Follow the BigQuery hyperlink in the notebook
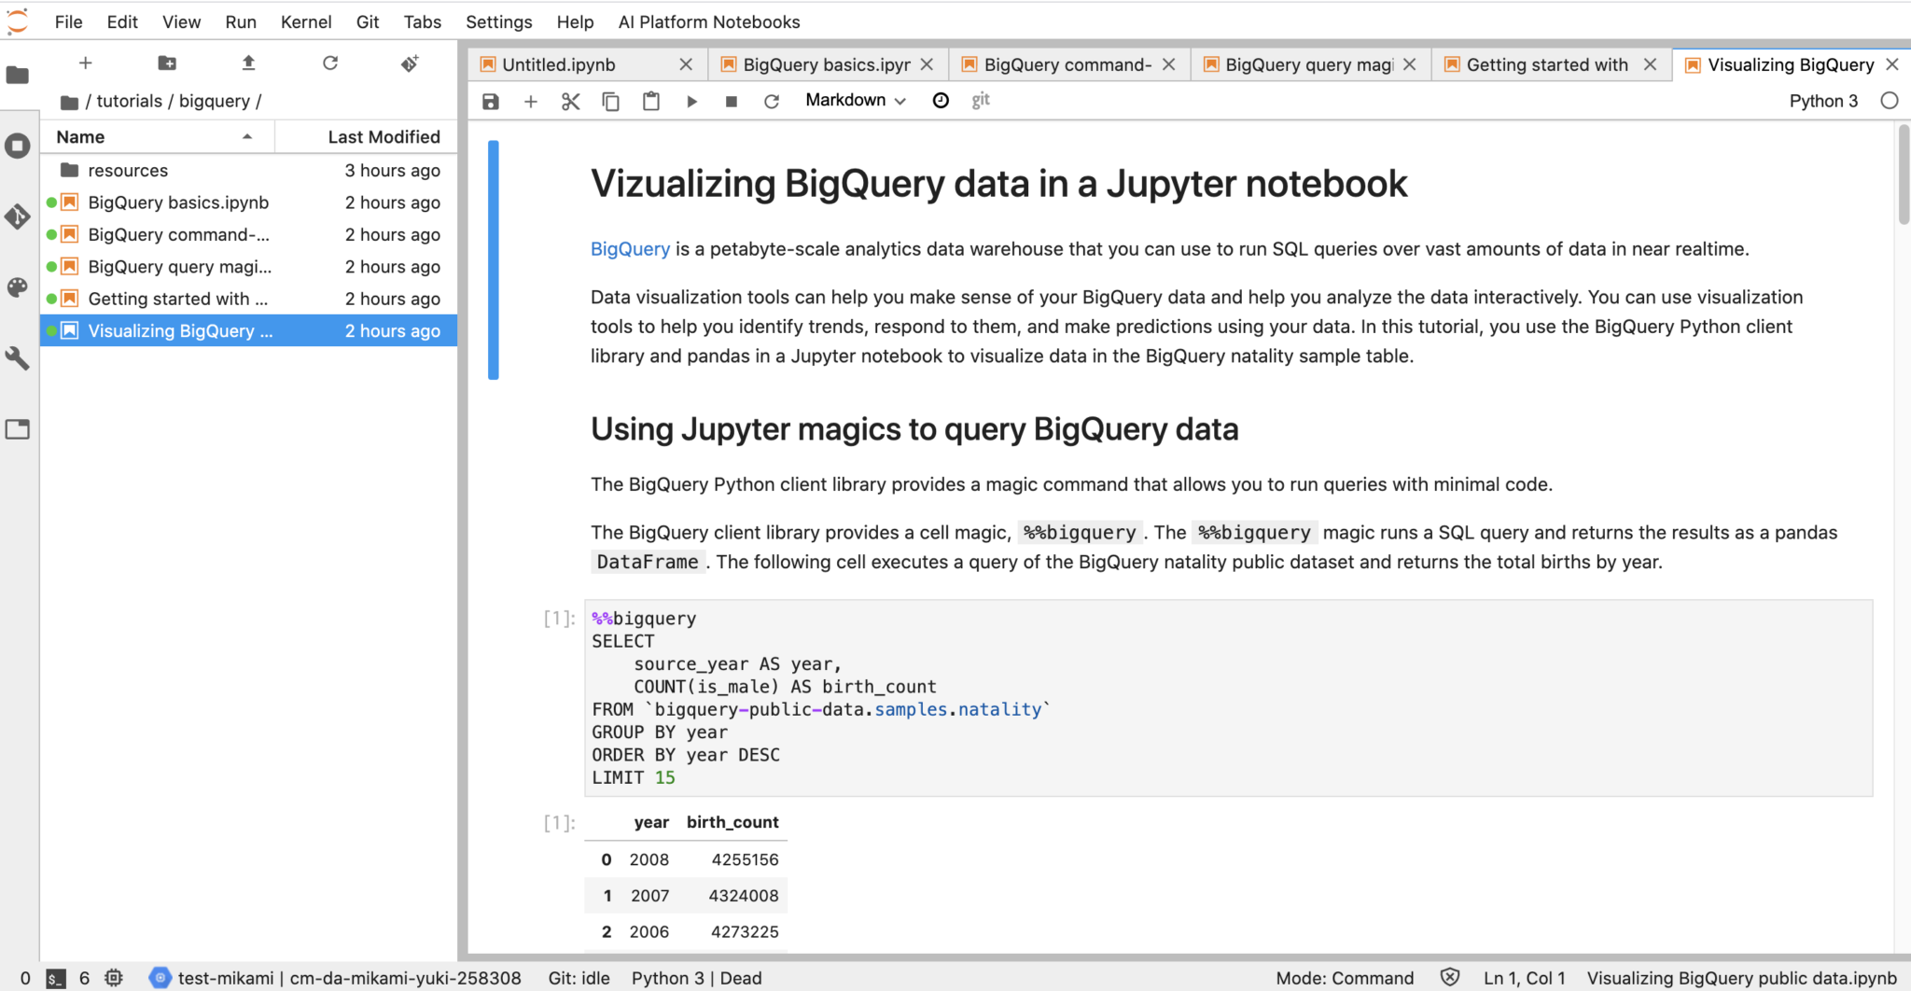 pos(629,248)
